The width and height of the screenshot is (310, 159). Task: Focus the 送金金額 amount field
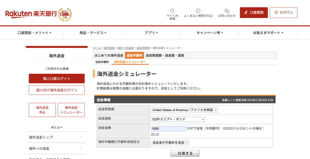pos(168,129)
